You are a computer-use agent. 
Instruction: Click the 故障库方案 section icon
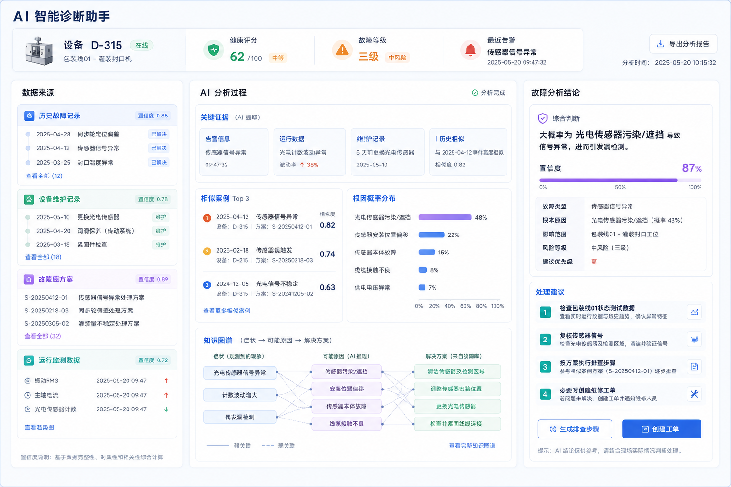(x=29, y=280)
